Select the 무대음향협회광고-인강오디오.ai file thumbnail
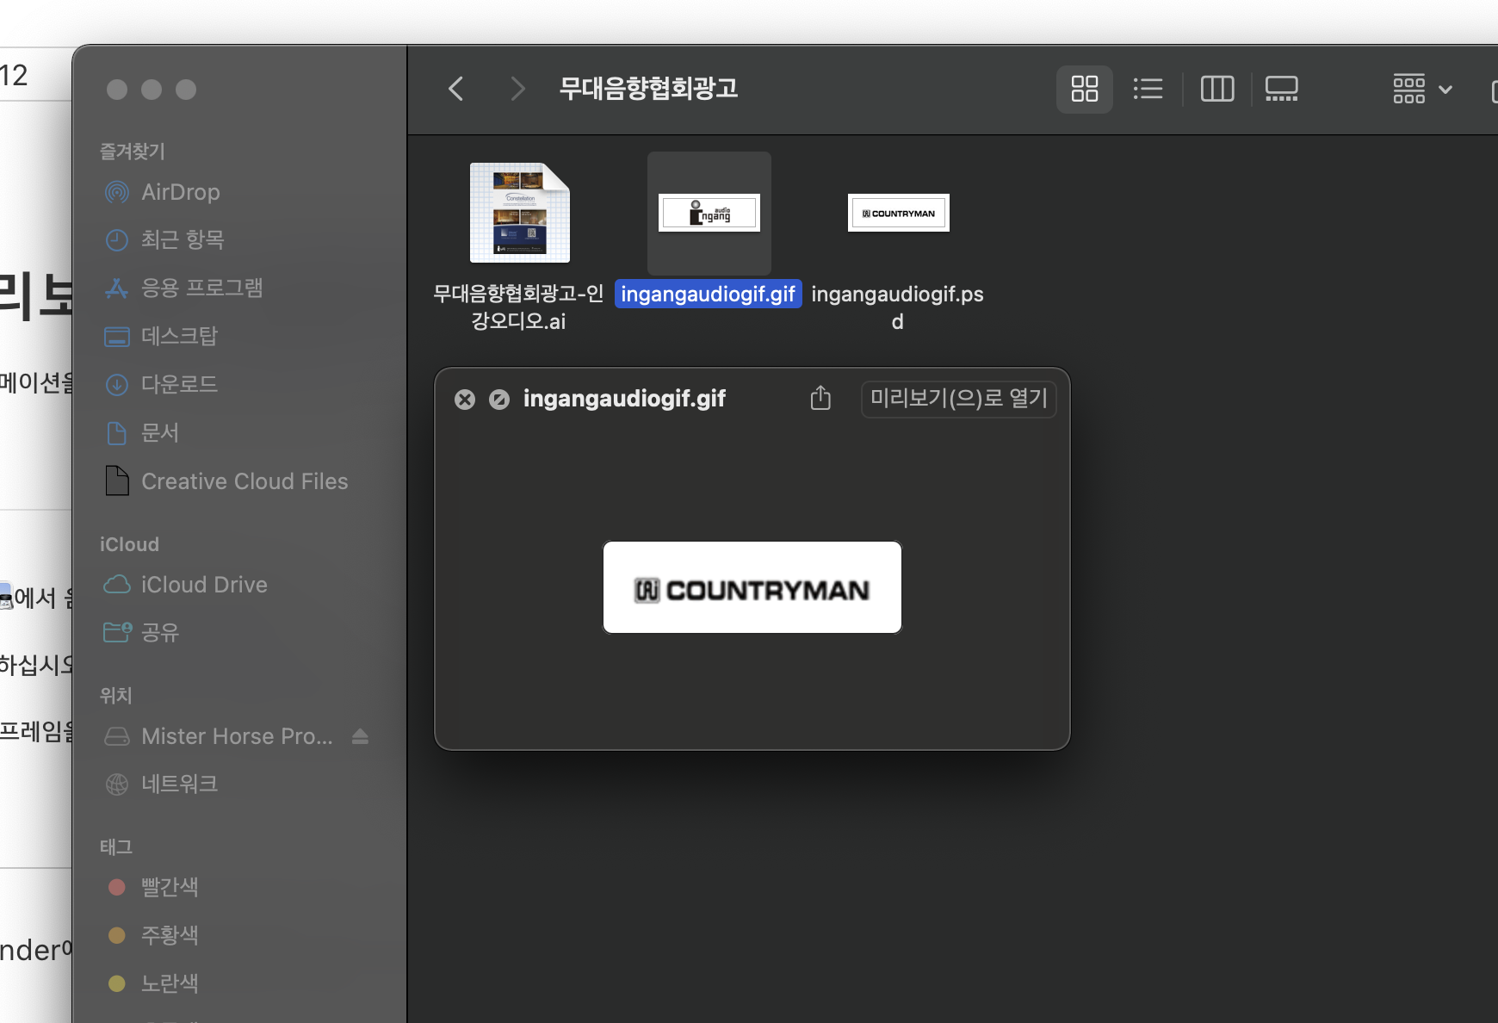Screen dimensions: 1498x1023 tap(519, 213)
